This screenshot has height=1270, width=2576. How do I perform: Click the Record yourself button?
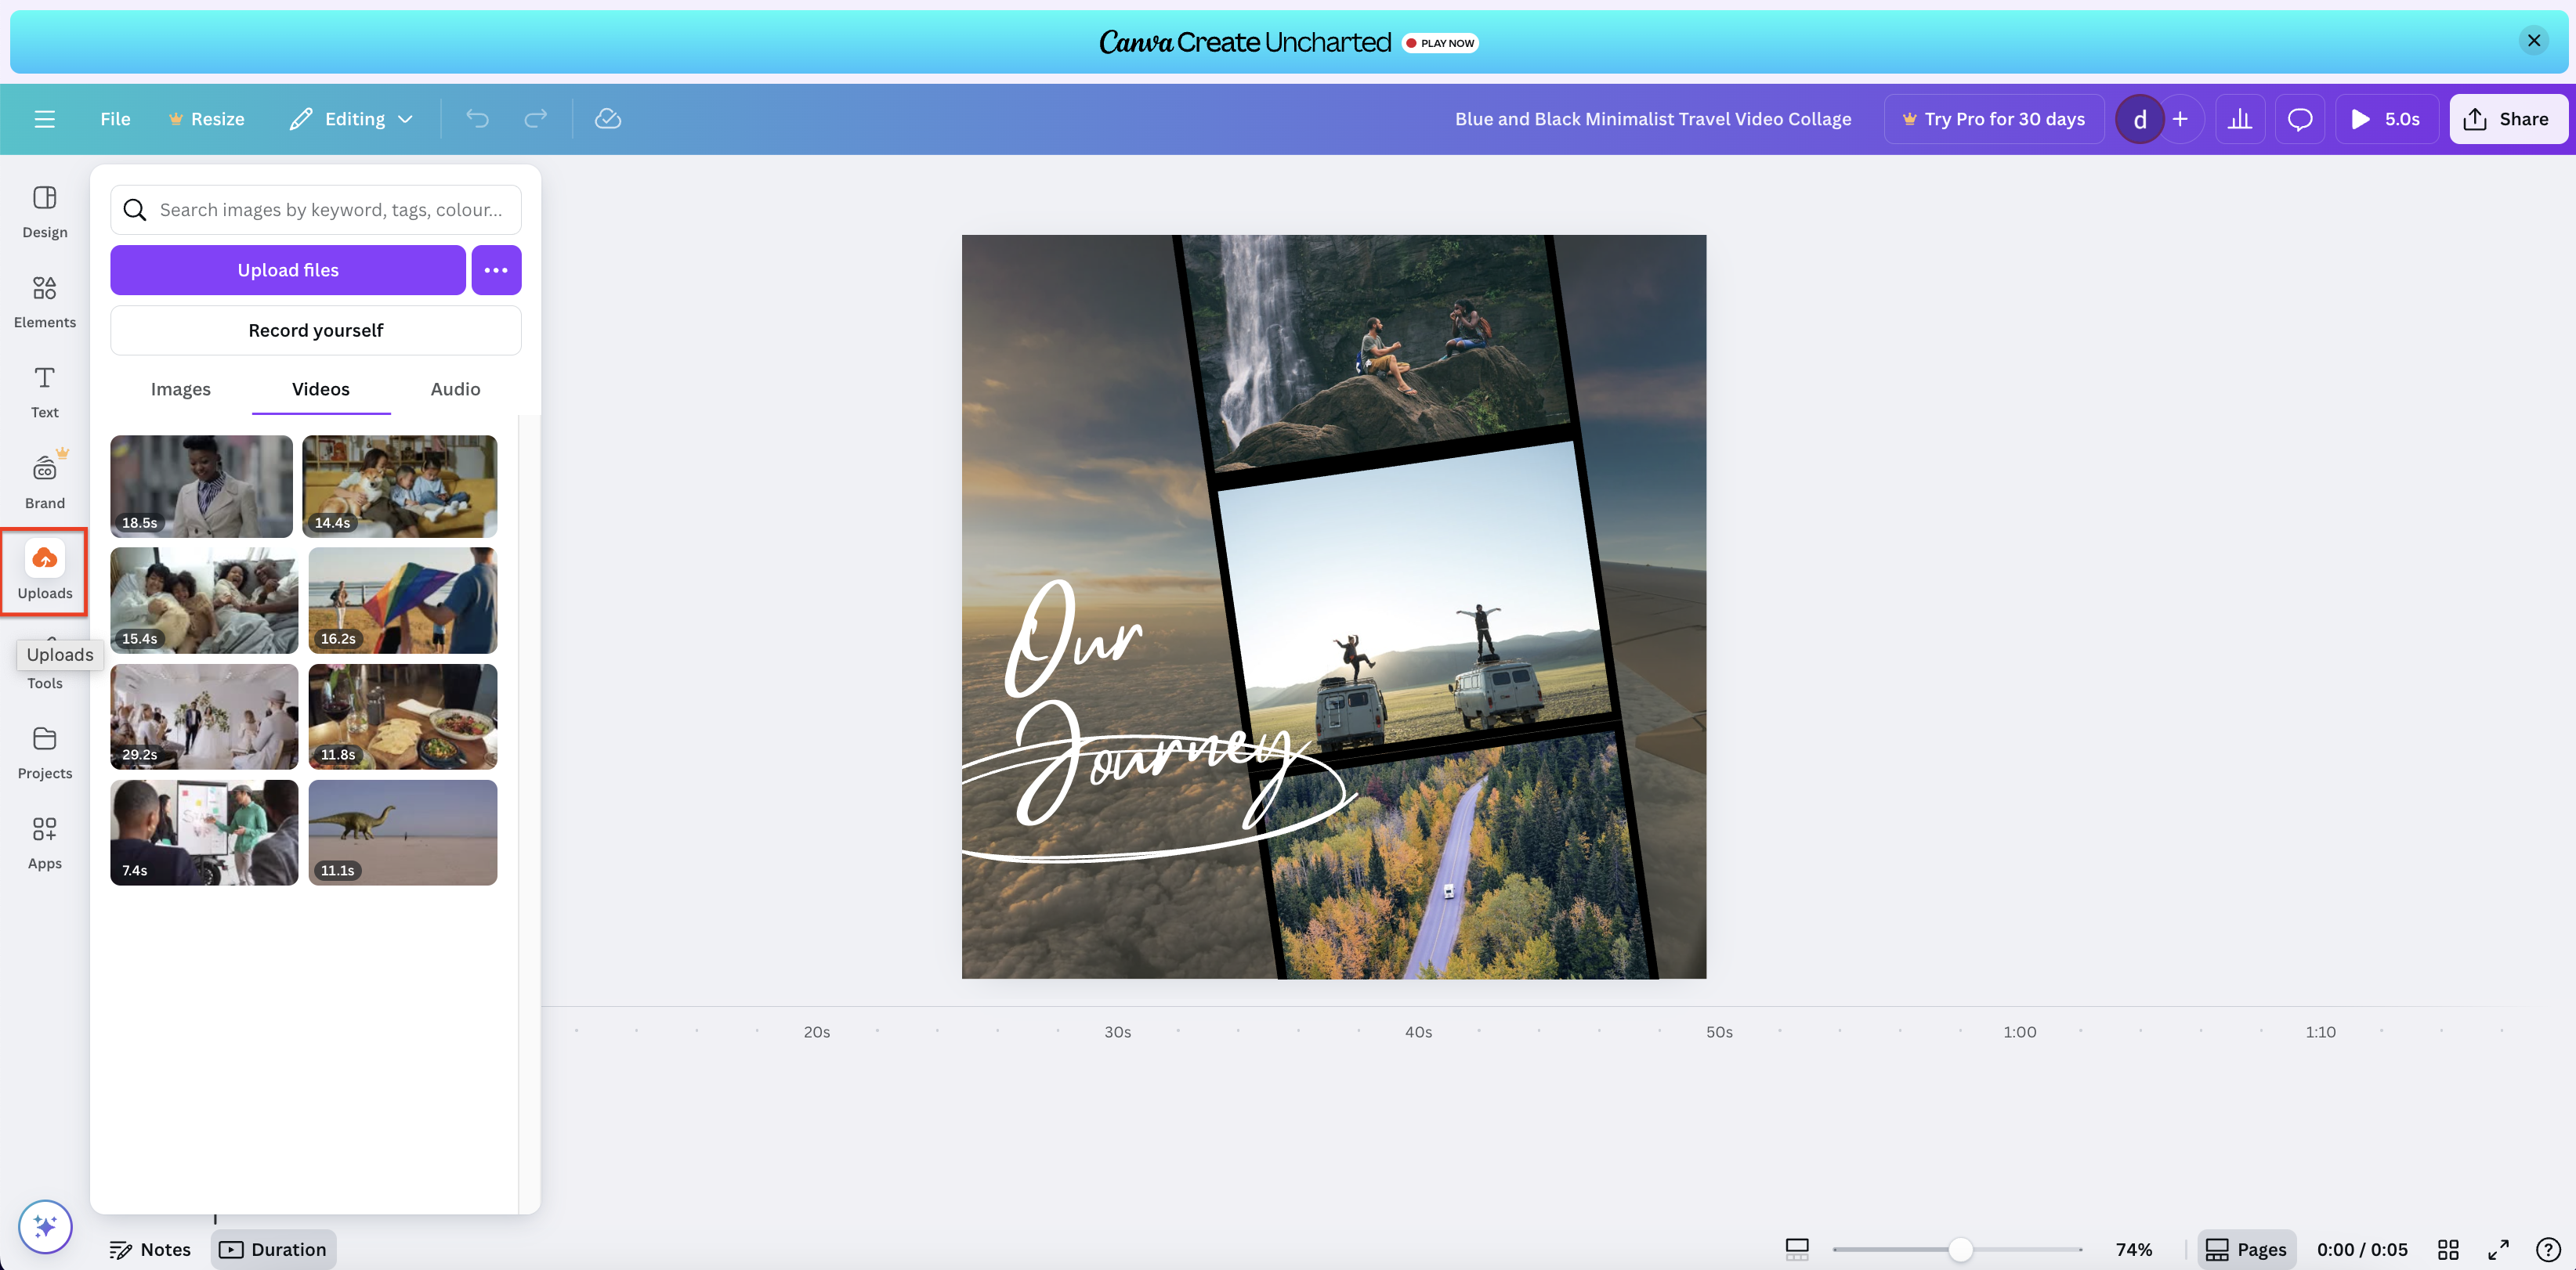[315, 330]
